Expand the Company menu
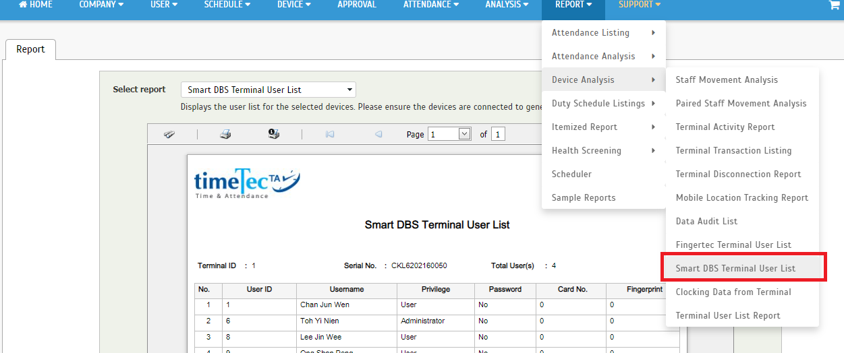Viewport: 844px width, 353px height. [101, 5]
